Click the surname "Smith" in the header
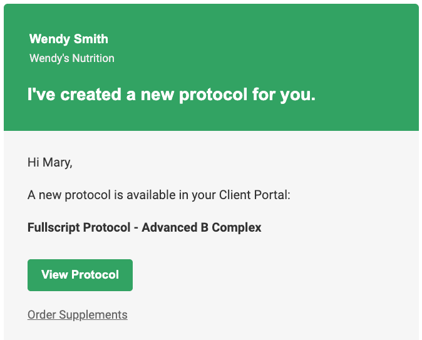This screenshot has height=340, width=422. pyautogui.click(x=91, y=39)
